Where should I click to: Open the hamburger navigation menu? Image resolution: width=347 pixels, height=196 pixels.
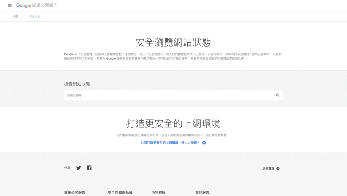(9, 5)
